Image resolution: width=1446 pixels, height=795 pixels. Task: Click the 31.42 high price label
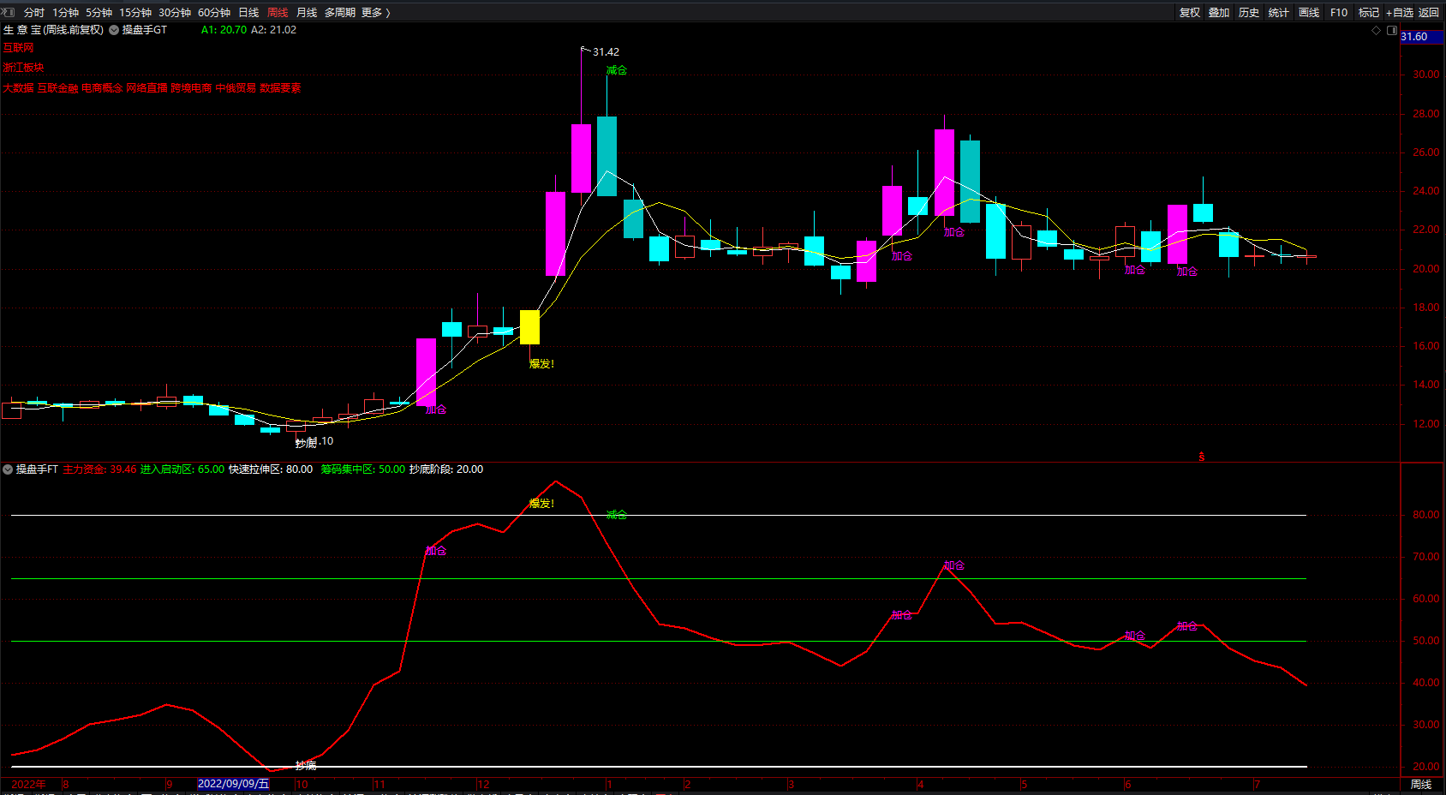606,52
